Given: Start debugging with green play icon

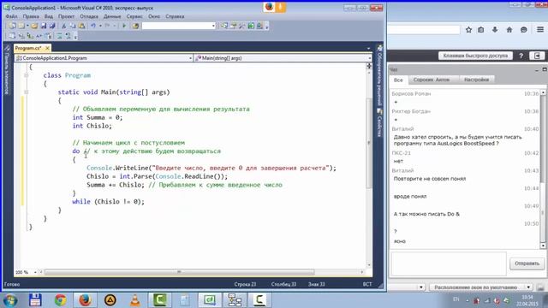Looking at the screenshot, I should pos(124,26).
